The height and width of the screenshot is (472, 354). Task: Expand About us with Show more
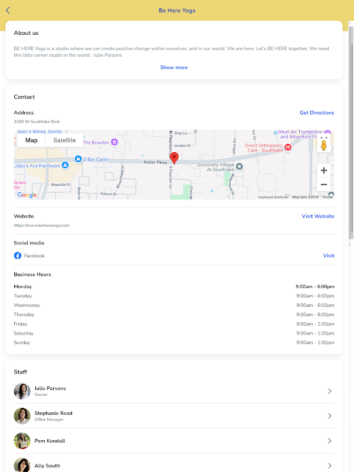click(174, 67)
